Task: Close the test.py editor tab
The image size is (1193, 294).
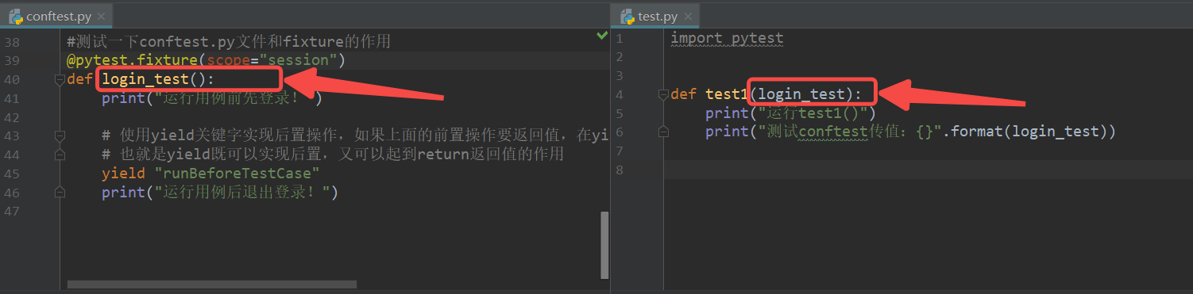Action: point(688,16)
